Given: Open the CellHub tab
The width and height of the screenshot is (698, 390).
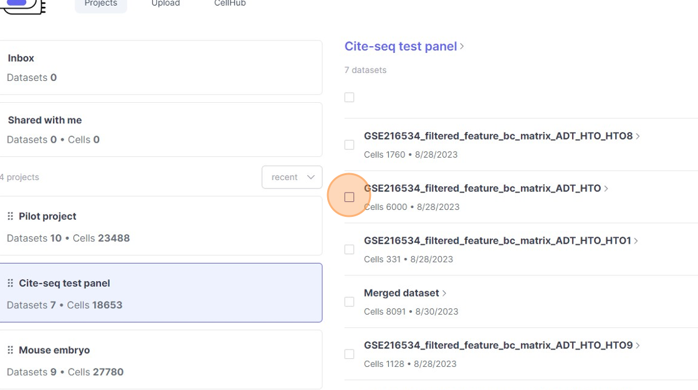Looking at the screenshot, I should 230,4.
